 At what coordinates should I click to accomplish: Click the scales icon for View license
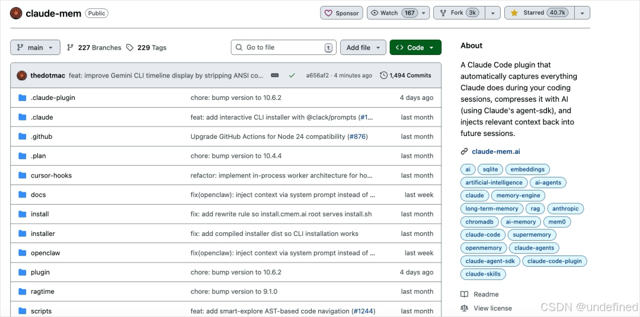coord(464,308)
